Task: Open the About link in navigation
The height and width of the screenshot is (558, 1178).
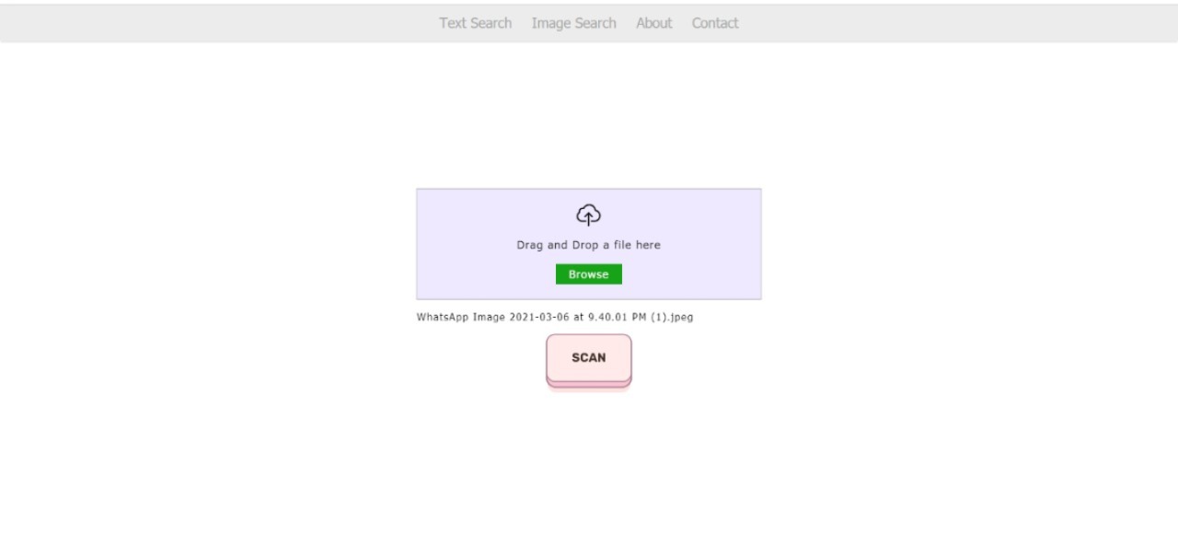Action: [653, 23]
